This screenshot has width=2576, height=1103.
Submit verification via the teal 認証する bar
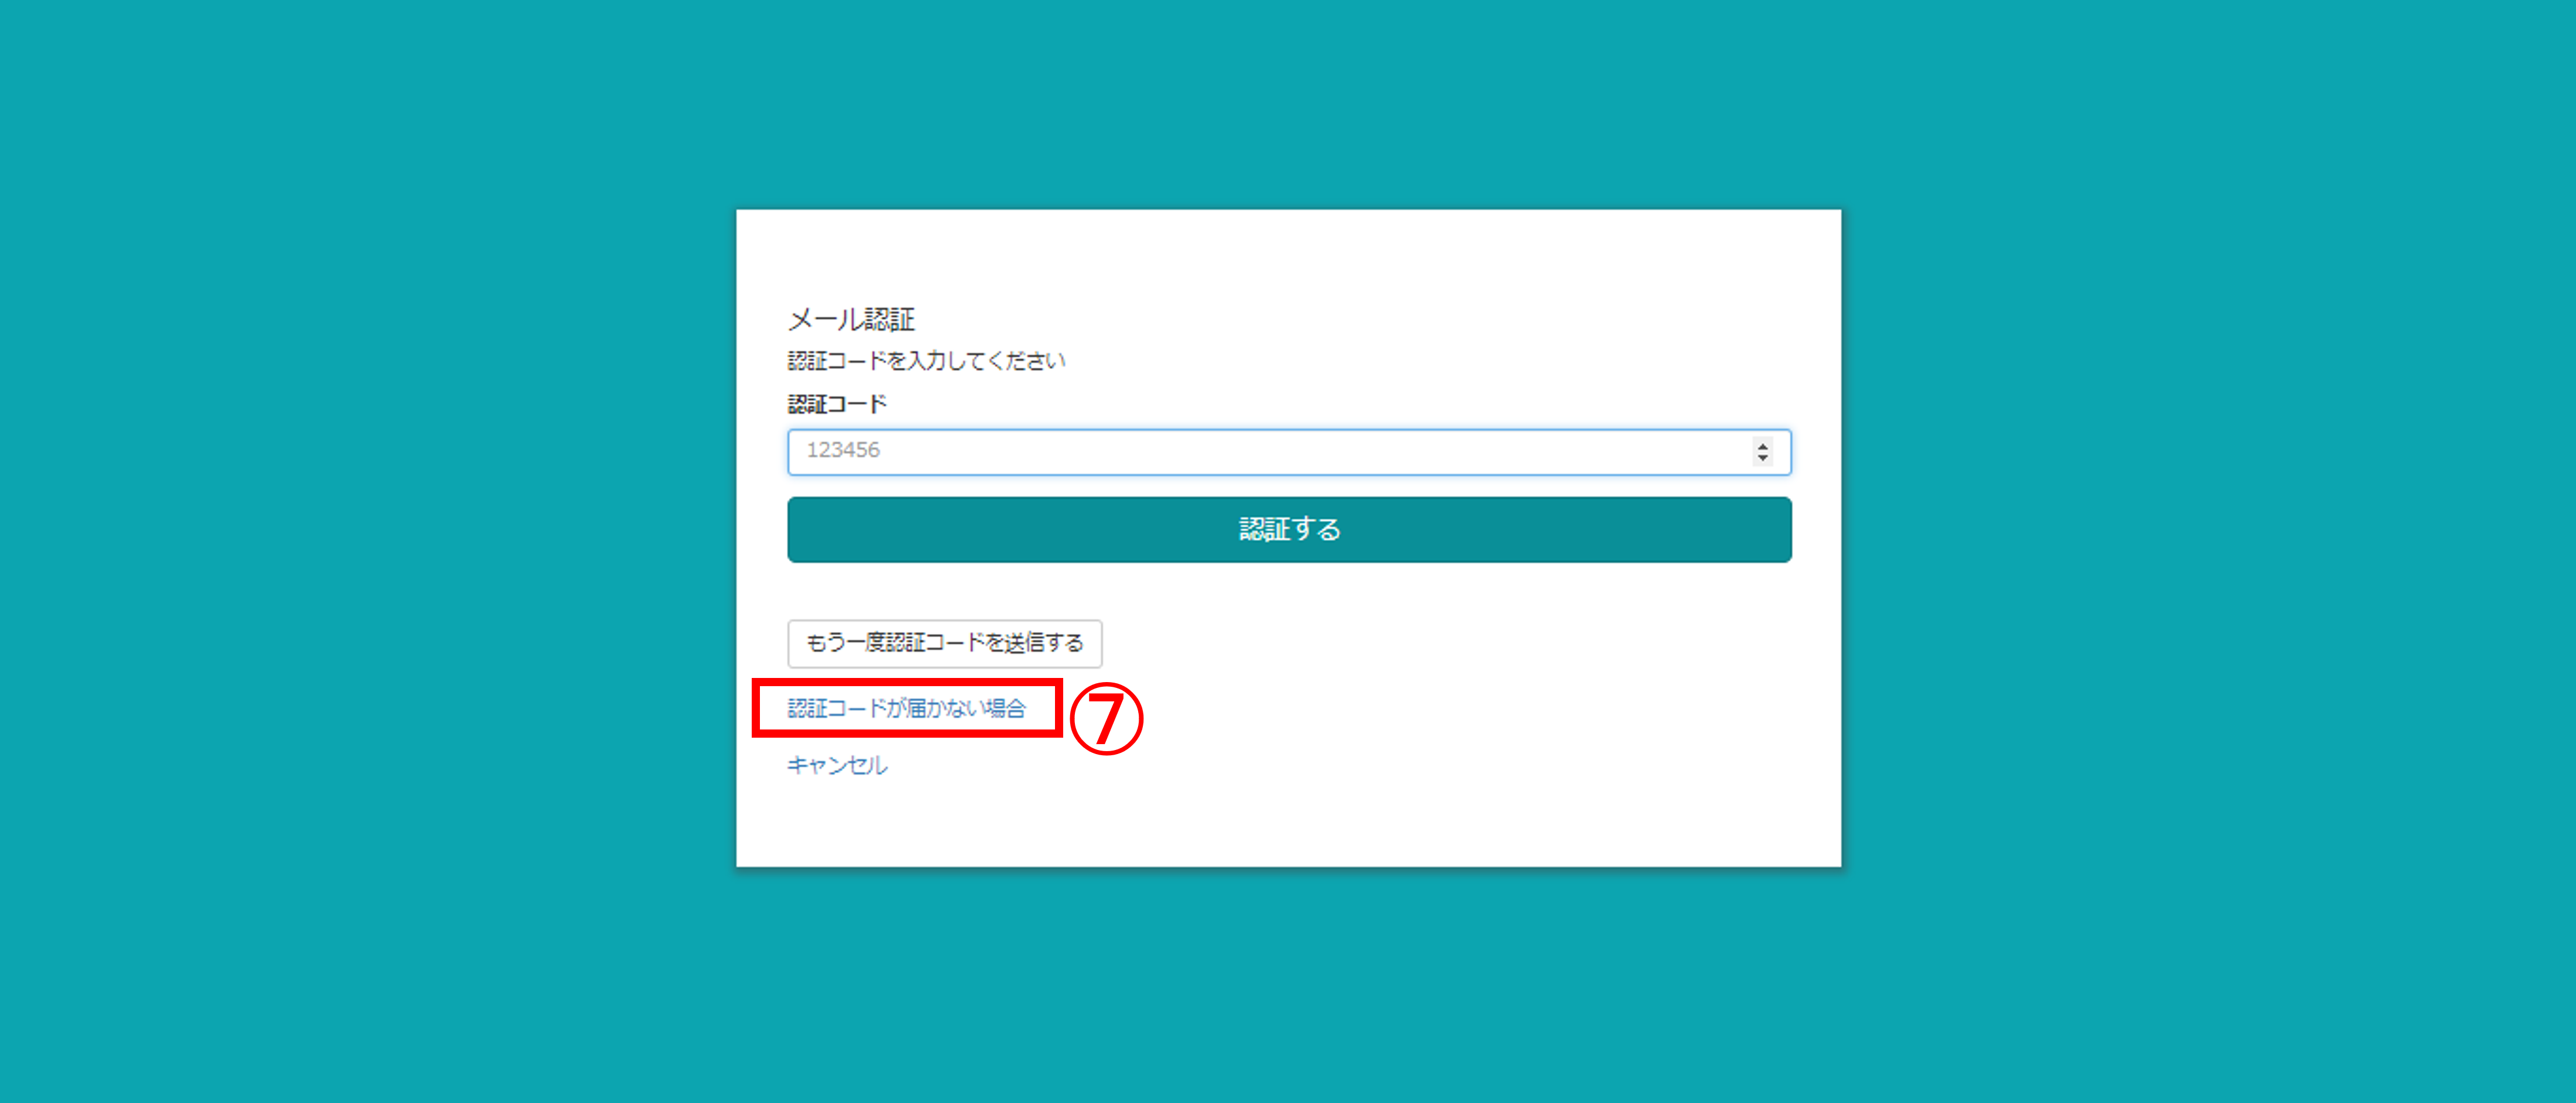point(1289,530)
